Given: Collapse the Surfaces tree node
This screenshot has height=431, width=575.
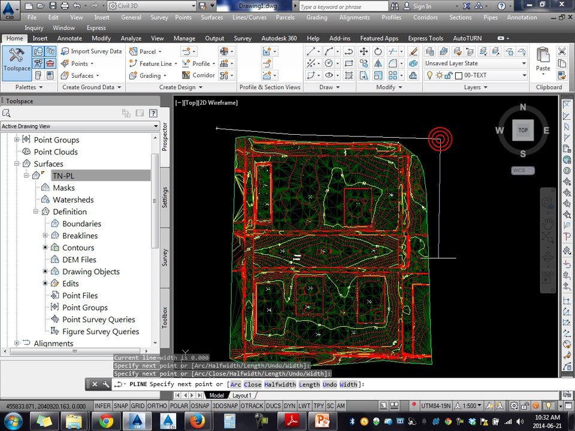Looking at the screenshot, I should click(17, 163).
